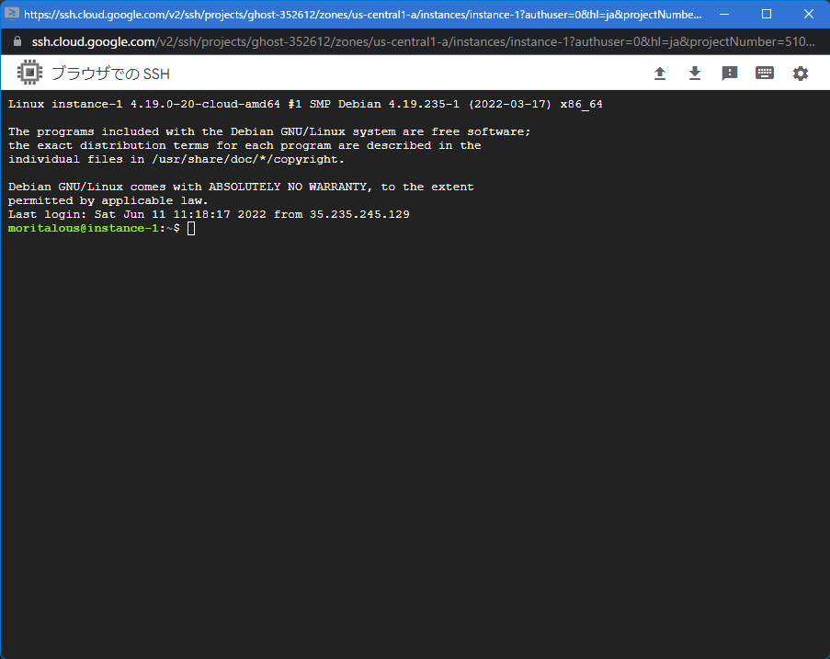The height and width of the screenshot is (659, 830).
Task: Click the SSH chip logo icon
Action: pos(29,74)
